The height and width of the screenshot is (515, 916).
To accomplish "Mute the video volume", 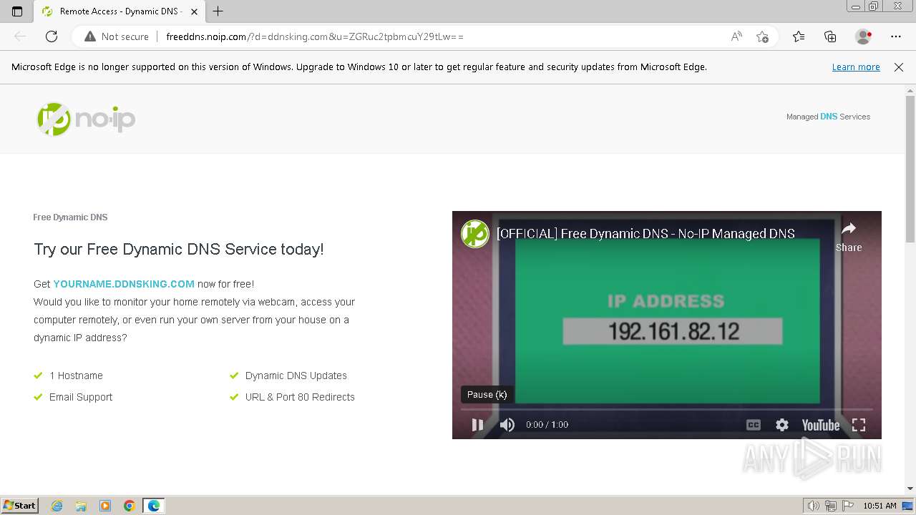I will coord(507,425).
